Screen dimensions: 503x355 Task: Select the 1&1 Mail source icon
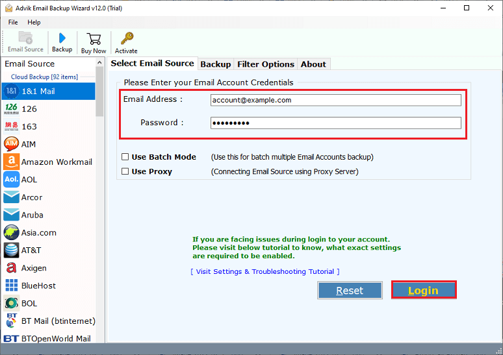11,92
